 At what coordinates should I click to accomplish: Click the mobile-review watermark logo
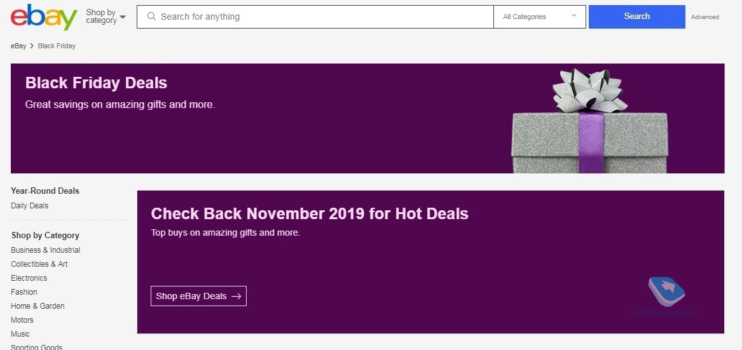click(x=666, y=292)
